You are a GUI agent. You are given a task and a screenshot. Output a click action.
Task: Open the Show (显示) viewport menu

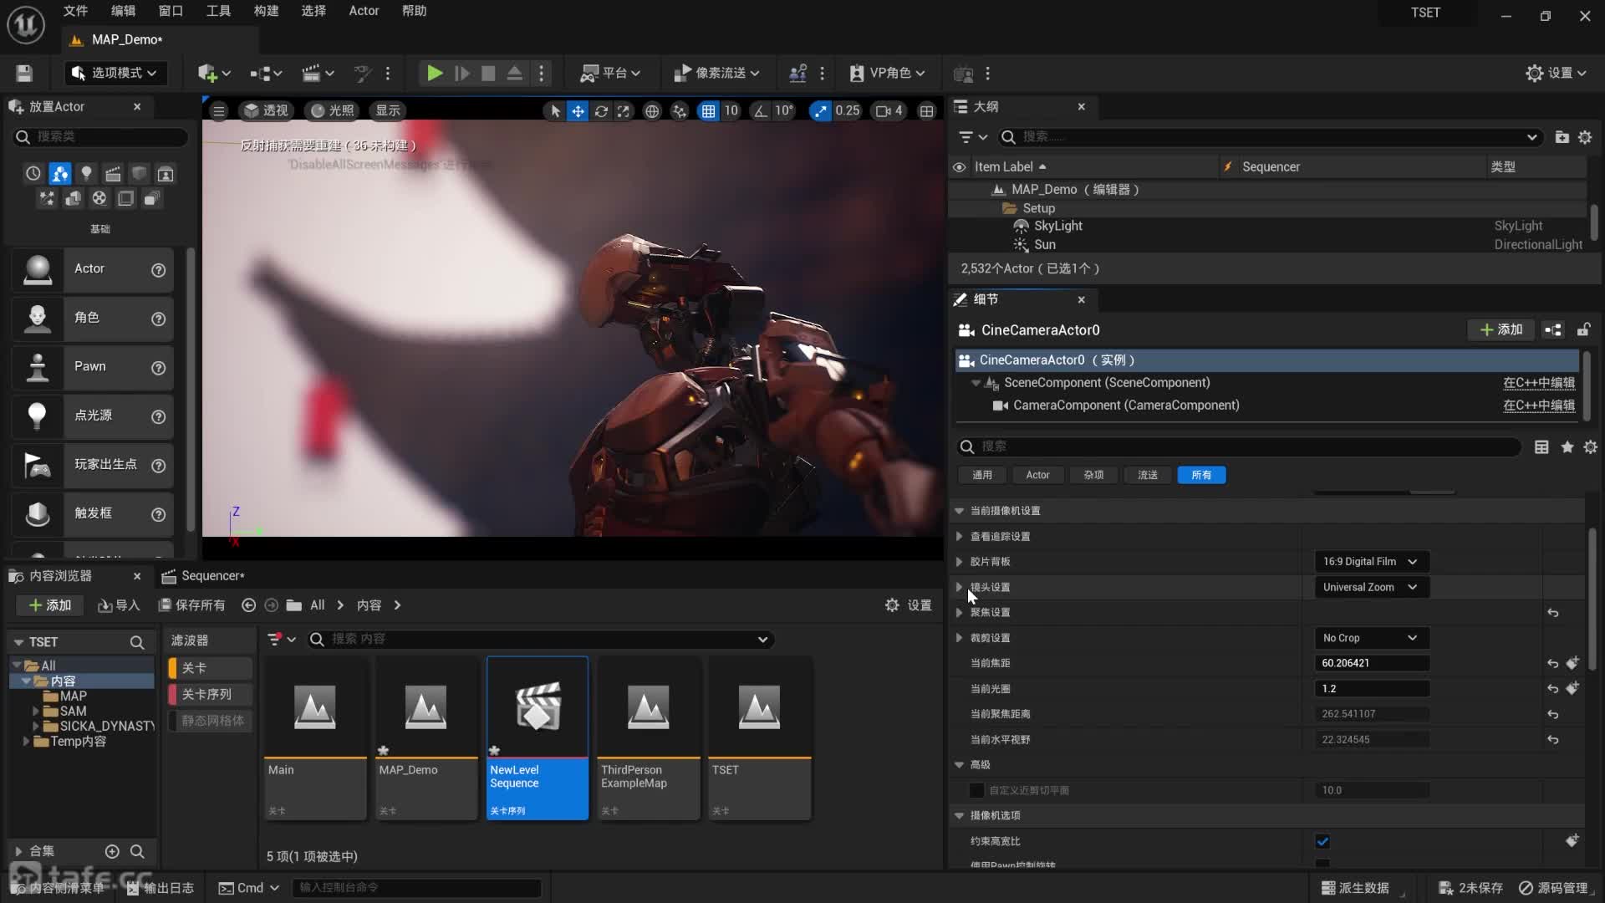coord(388,110)
